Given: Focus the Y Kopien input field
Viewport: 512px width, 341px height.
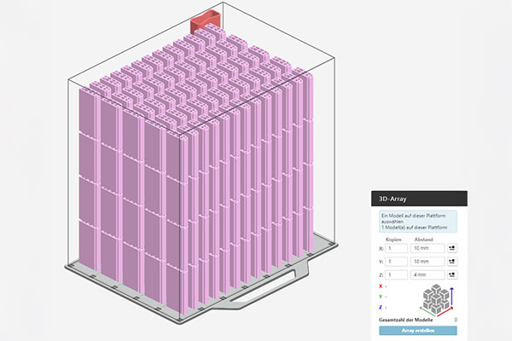Looking at the screenshot, I should tap(396, 262).
